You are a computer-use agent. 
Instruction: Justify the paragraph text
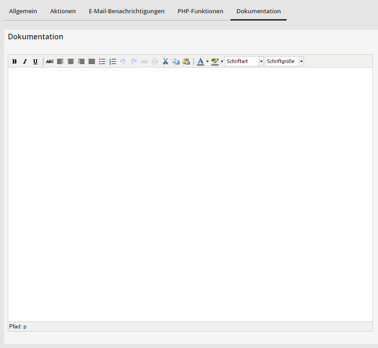click(92, 61)
